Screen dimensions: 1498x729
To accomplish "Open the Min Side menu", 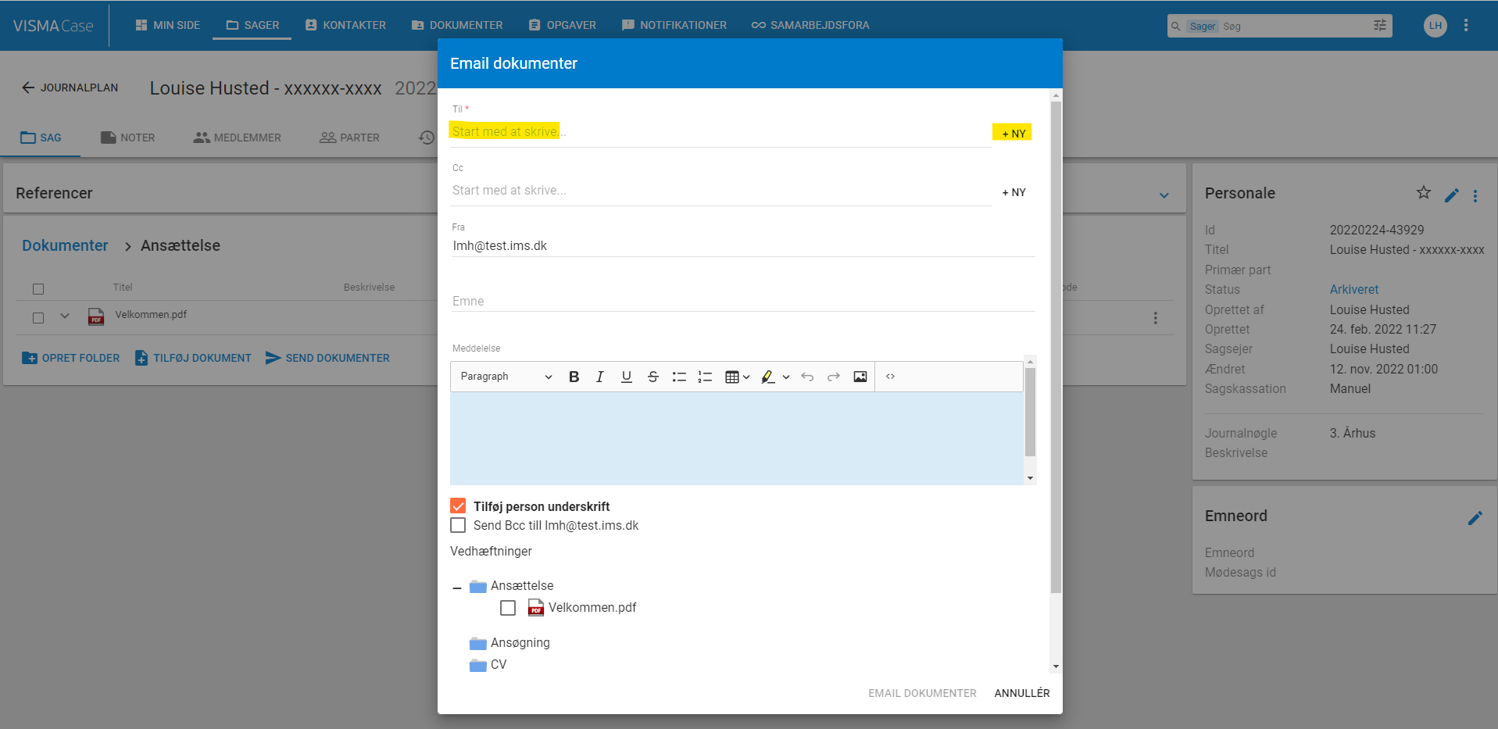I will (x=167, y=25).
